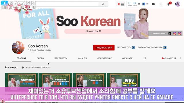Click the red ПОДПИСАТЬСЯ subscribe button
Screen dimensions: 184x103
click(x=104, y=48)
